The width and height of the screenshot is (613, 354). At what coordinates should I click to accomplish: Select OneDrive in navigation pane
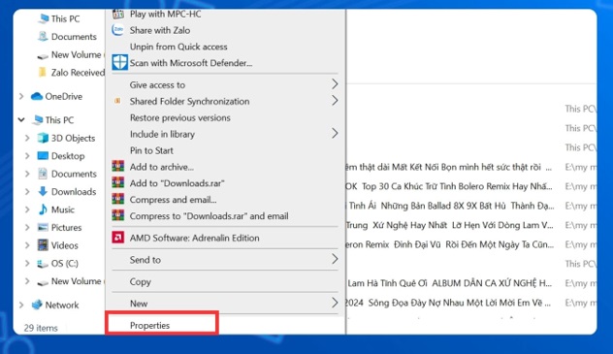click(63, 97)
